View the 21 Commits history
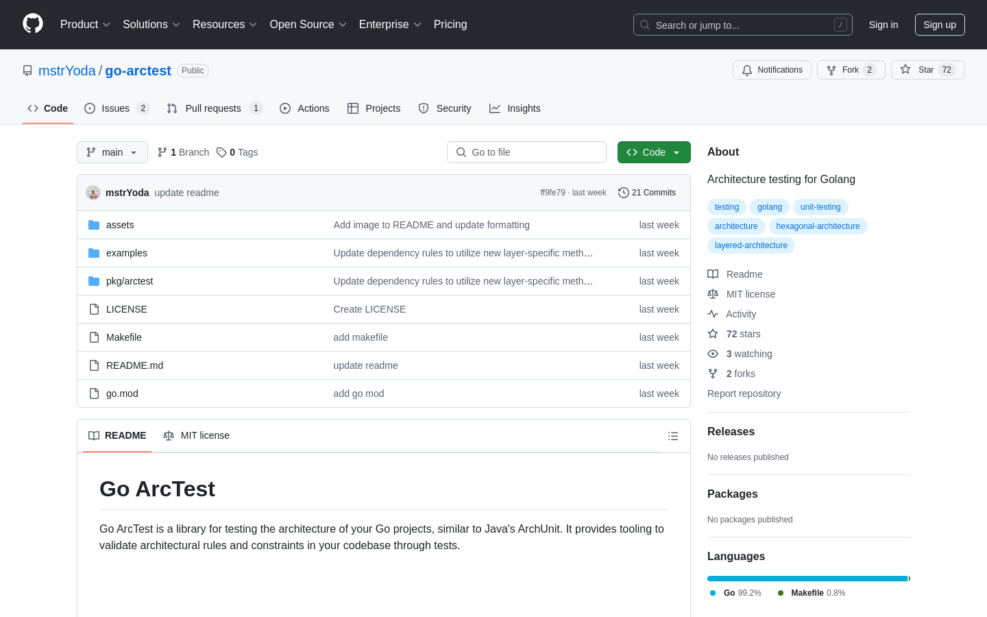 click(x=647, y=193)
